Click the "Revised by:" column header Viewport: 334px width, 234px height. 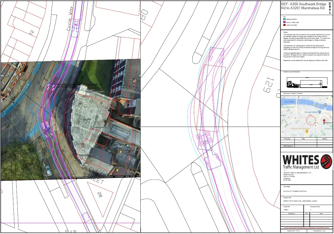pyautogui.click(x=292, y=213)
